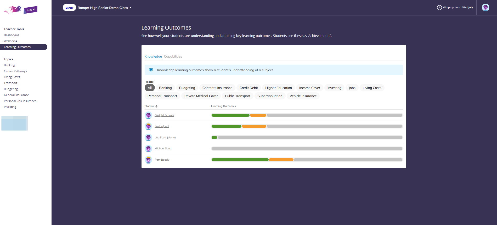
Task: Open Michael Scott's student link
Action: pyautogui.click(x=163, y=149)
